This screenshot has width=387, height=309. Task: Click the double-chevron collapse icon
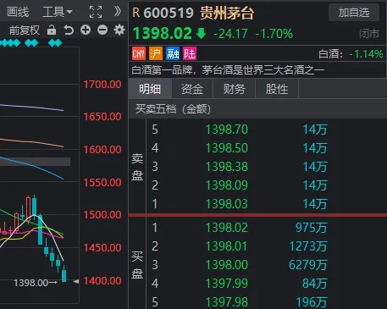click(x=118, y=12)
